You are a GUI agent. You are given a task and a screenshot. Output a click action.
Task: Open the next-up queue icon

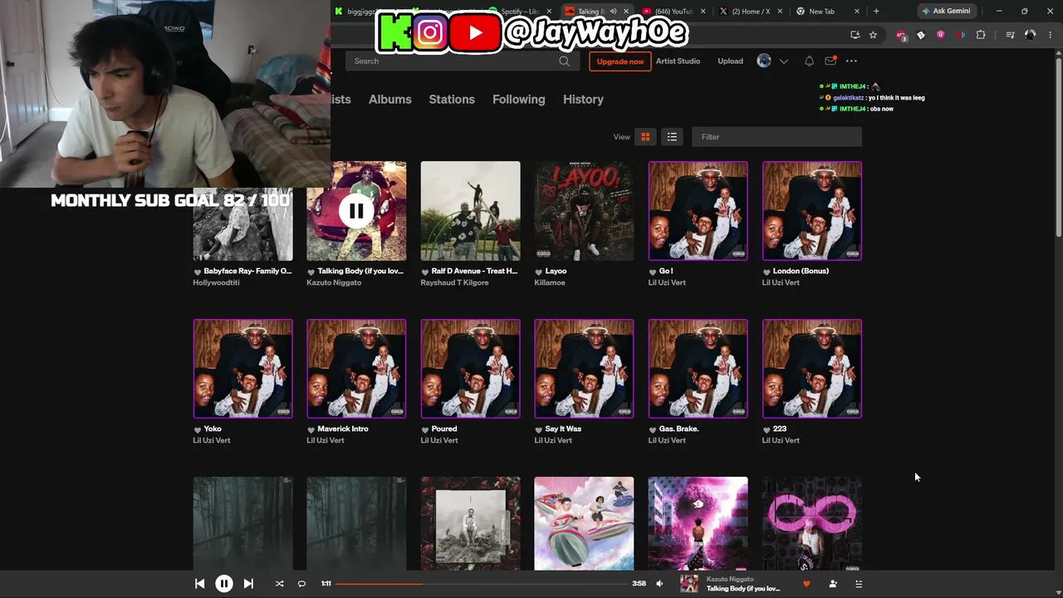(859, 584)
